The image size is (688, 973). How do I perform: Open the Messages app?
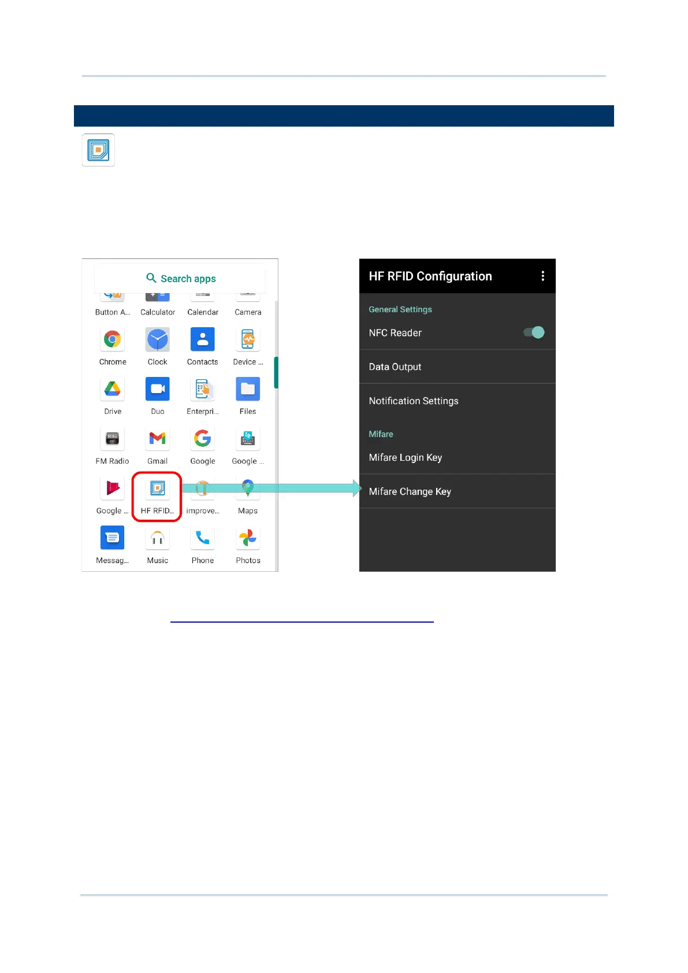(x=113, y=539)
